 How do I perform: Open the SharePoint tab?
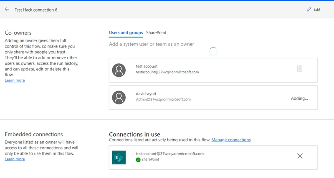[x=157, y=33]
